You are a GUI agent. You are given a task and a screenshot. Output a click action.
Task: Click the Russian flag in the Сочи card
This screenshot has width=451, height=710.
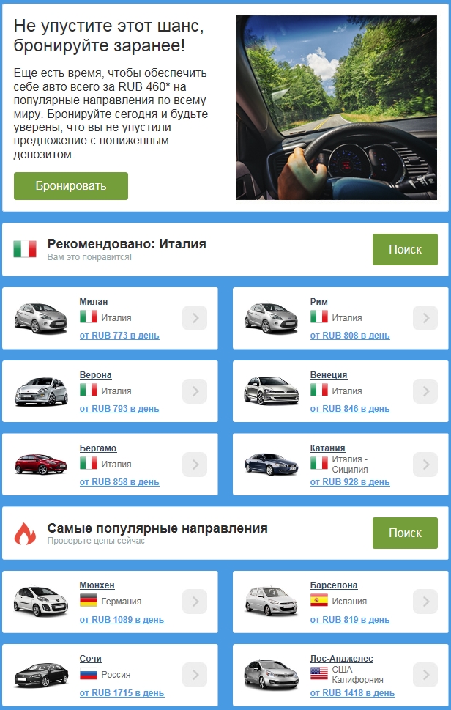click(x=88, y=674)
